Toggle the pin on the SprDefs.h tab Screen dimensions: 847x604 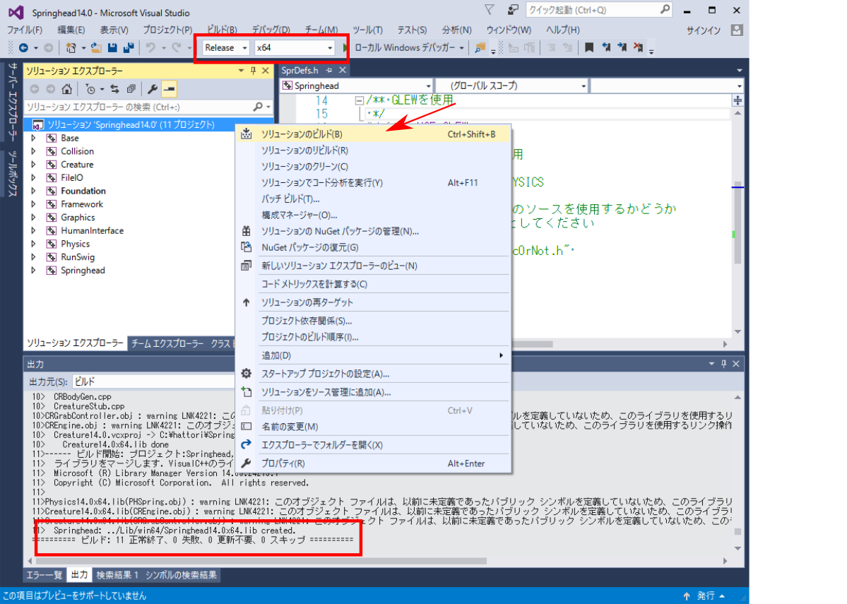[329, 71]
